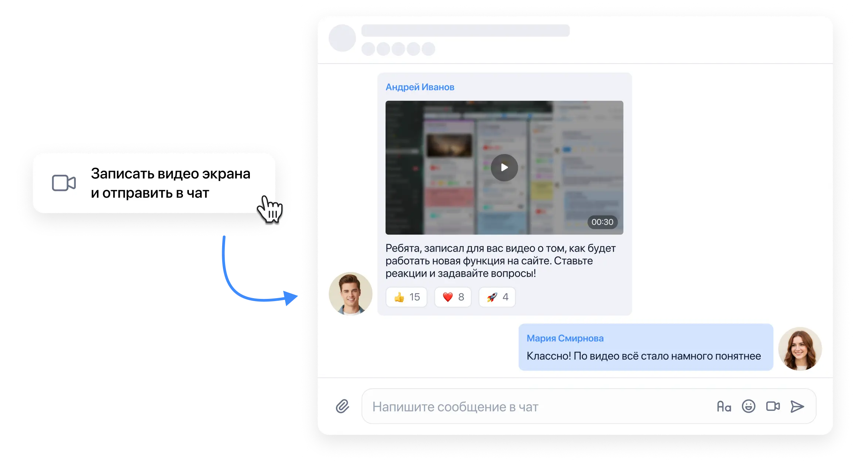Click the 00:30 duration badge on video
This screenshot has height=464, width=865.
pos(602,222)
